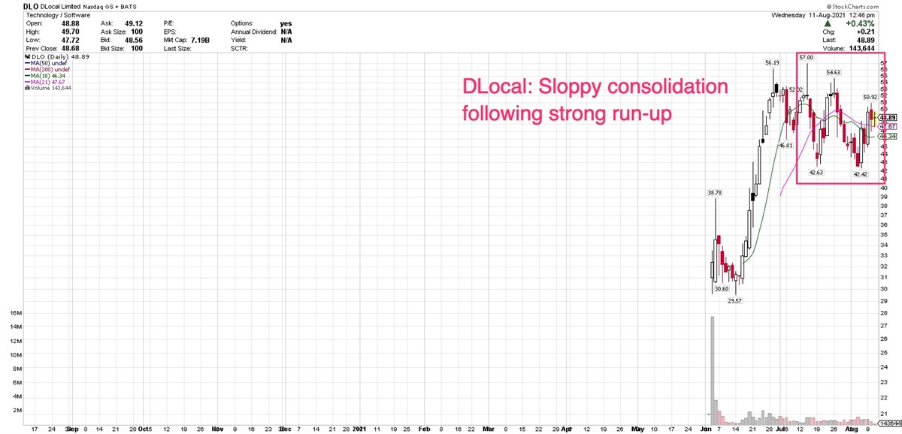Screen dimensions: 902x434
Task: Click the Chg value +0.21
Action: click(867, 32)
